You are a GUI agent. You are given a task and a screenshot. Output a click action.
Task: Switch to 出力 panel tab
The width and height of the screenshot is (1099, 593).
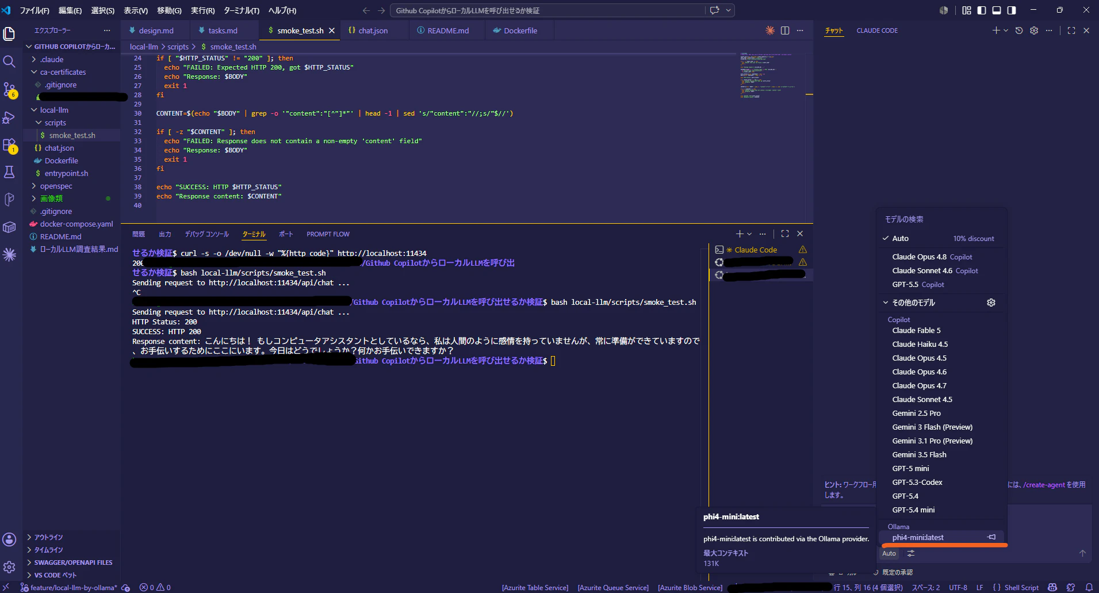pyautogui.click(x=165, y=234)
